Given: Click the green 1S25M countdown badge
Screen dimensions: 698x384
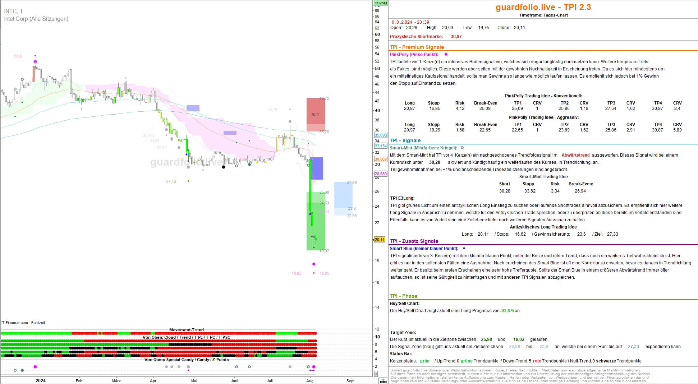Looking at the screenshot, I should pos(381,3).
